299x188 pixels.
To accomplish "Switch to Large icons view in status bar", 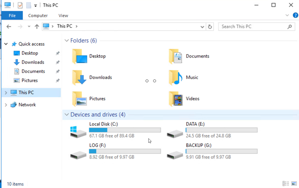I will (294, 184).
